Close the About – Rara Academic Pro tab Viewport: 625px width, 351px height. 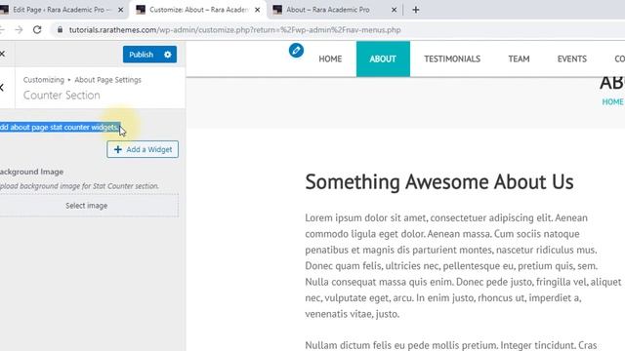(394, 10)
